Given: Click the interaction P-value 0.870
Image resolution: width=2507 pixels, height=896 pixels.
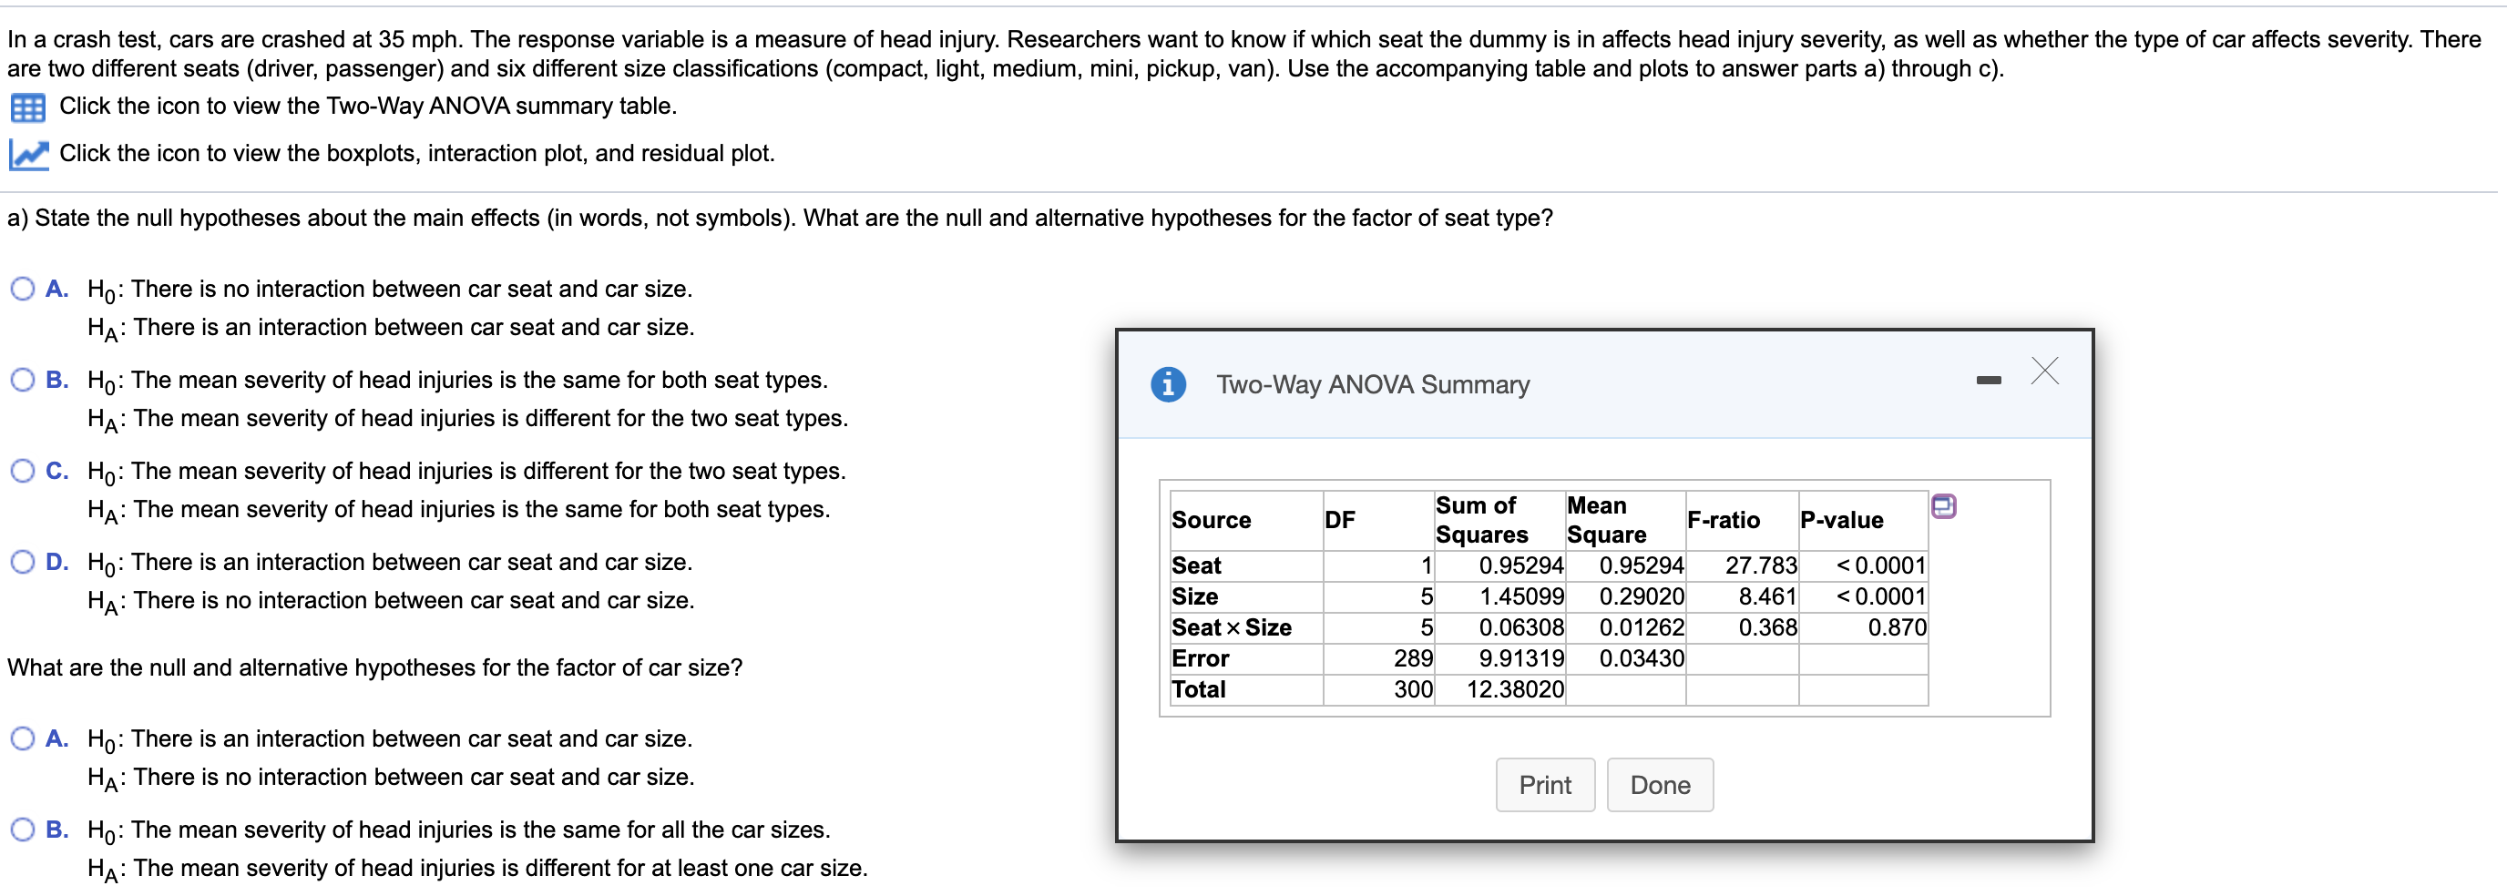Looking at the screenshot, I should pos(1896,628).
